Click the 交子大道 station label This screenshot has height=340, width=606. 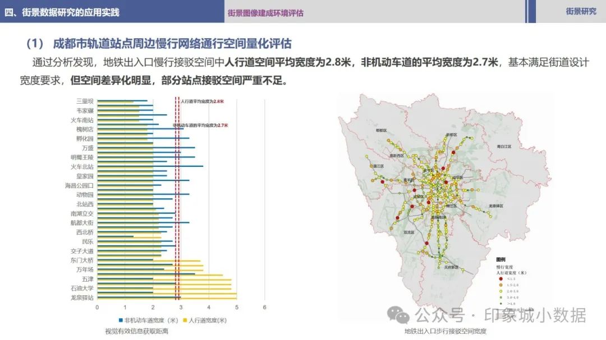pyautogui.click(x=82, y=251)
